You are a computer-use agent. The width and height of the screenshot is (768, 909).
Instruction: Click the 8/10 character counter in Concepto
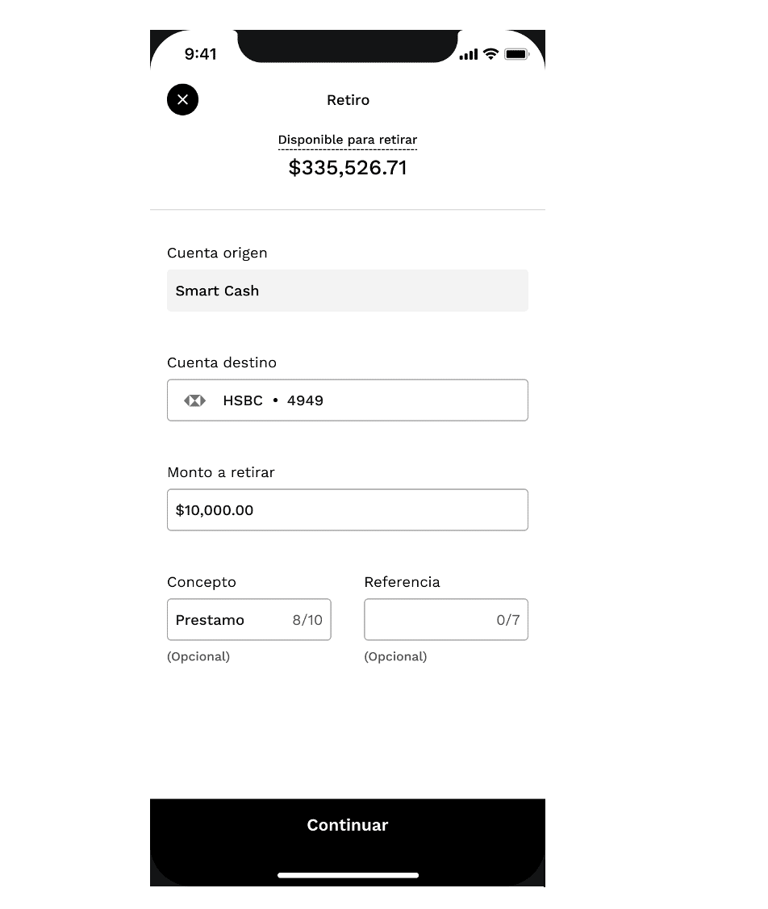click(x=307, y=620)
